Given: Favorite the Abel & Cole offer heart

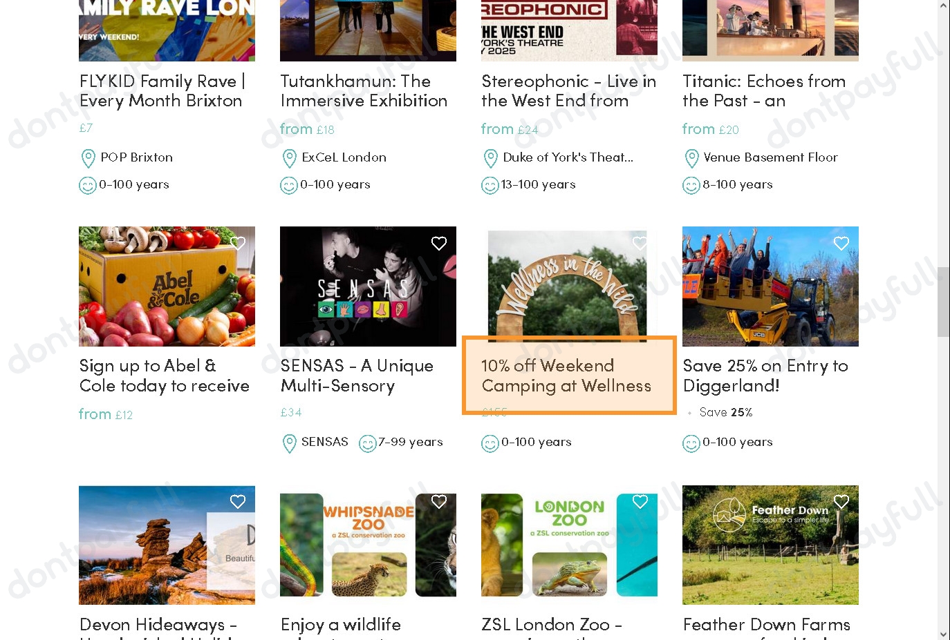Looking at the screenshot, I should pyautogui.click(x=238, y=243).
